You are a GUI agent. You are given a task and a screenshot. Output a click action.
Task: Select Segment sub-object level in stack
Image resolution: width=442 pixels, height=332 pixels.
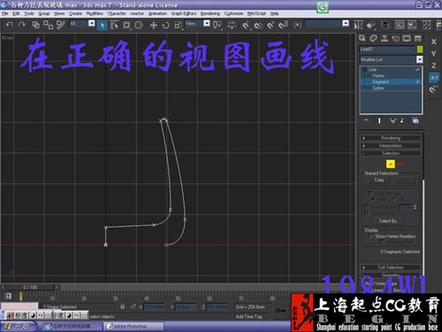point(380,81)
